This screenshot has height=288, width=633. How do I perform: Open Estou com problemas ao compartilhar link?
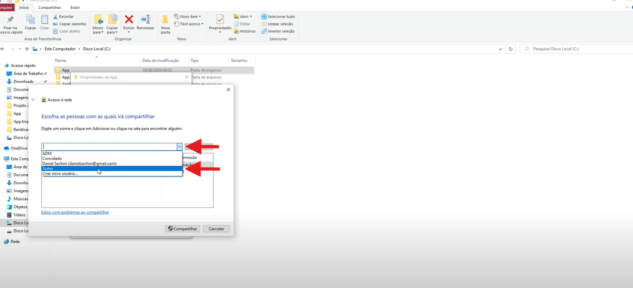coord(75,212)
